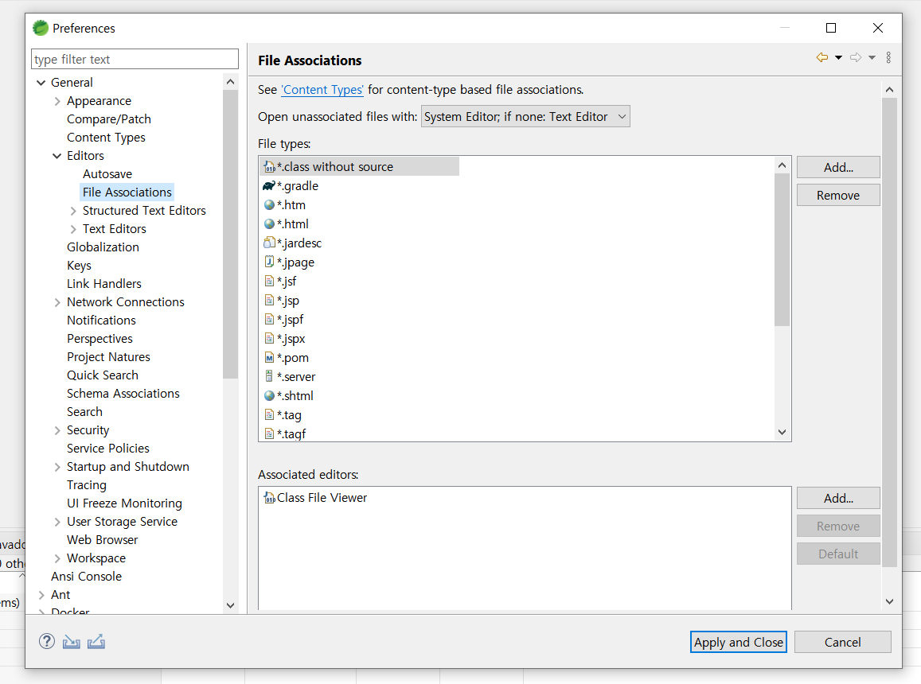
Task: Expand the Security tree node
Action: coord(57,430)
